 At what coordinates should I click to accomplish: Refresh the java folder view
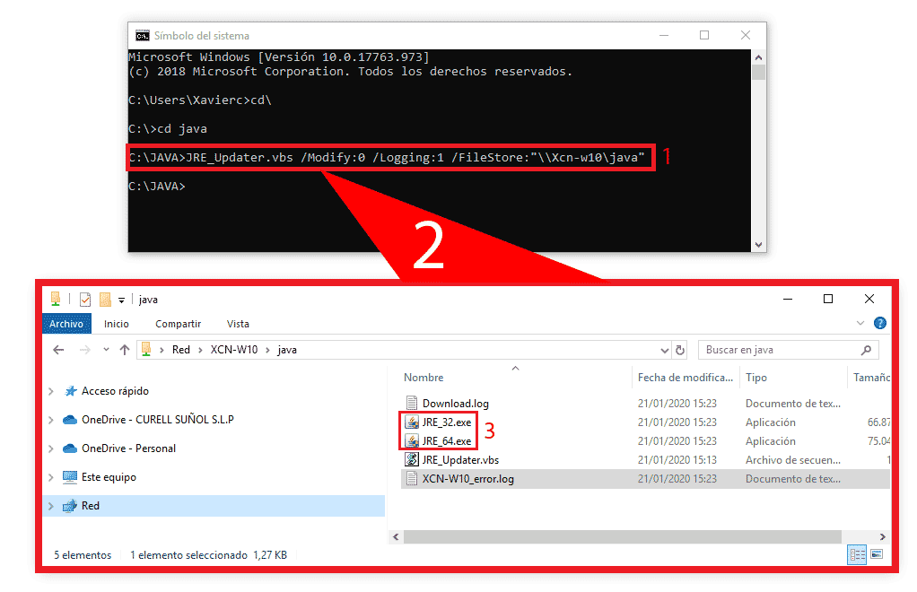(x=680, y=350)
